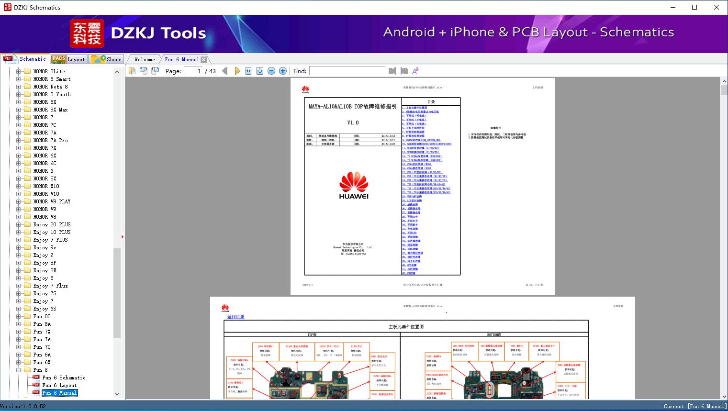
Task: Click the PDF icon for Fun 6 Layout
Action: [x=36, y=385]
